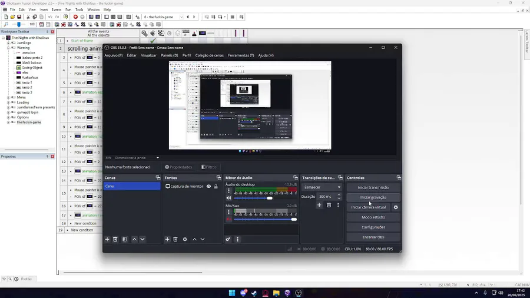530x298 pixels.
Task: Click Run Application red button in Fusion toolbar
Action: (75, 17)
